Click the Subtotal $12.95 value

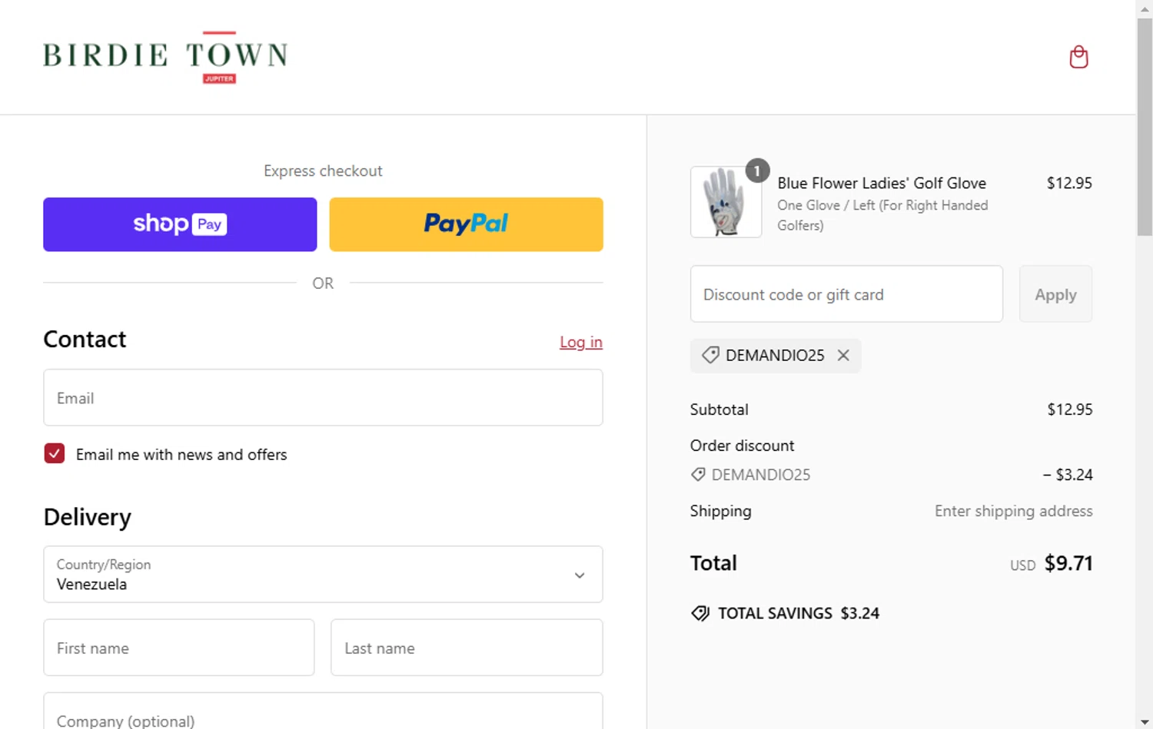[1070, 409]
